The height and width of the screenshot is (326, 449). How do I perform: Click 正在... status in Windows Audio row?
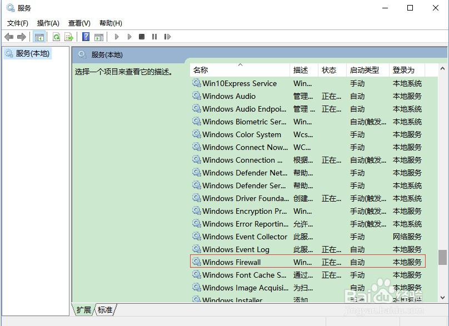tap(331, 96)
